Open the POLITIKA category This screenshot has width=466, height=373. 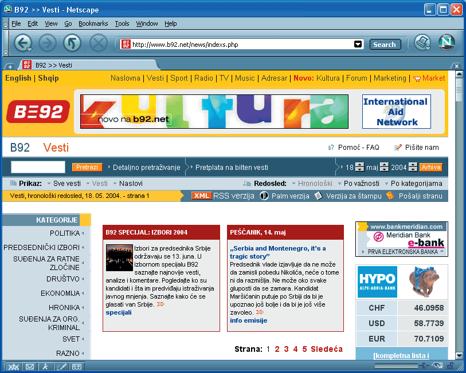pyautogui.click(x=65, y=233)
